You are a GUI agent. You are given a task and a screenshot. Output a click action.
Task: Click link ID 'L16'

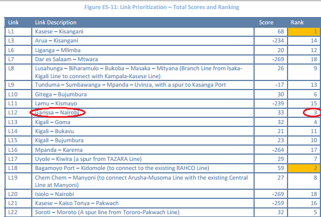point(12,150)
